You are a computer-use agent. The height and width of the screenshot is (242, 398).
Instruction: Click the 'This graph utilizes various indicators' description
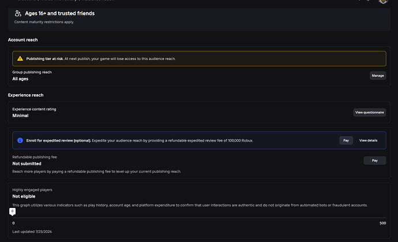point(190,205)
